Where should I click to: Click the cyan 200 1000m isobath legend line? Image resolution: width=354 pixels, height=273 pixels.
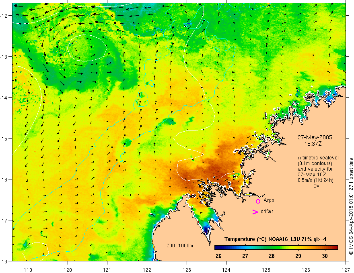tap(175, 250)
